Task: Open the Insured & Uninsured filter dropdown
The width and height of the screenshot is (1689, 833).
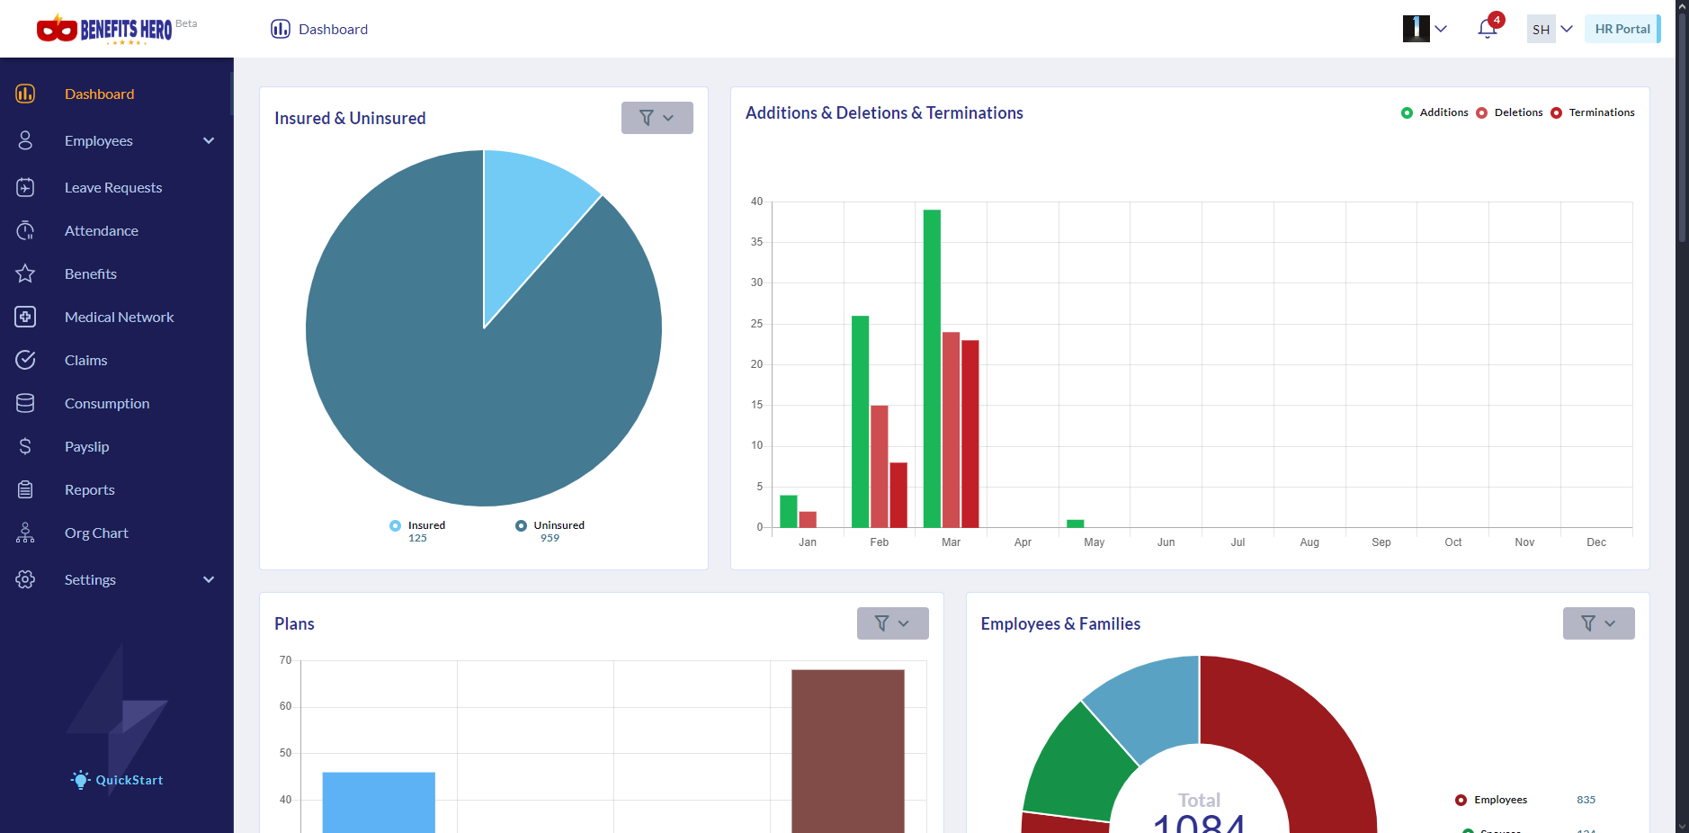Action: [657, 118]
